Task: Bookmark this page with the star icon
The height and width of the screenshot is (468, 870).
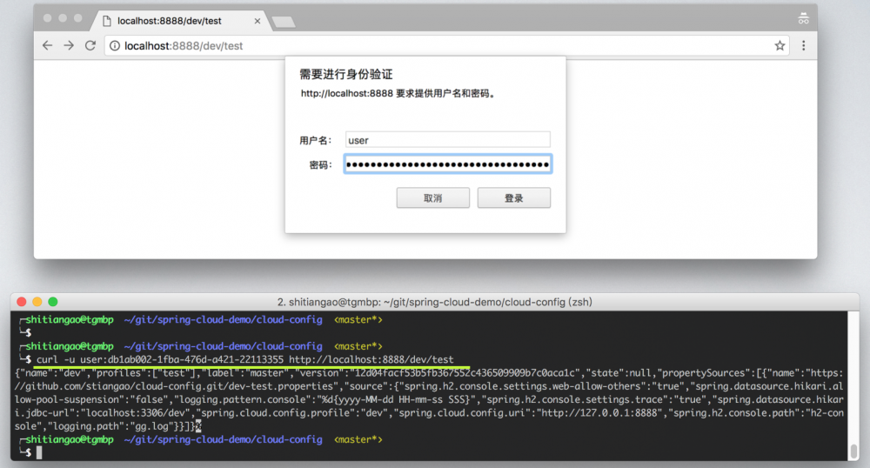Action: point(780,45)
